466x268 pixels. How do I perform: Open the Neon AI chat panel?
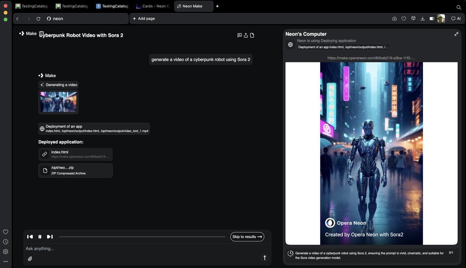point(455,18)
